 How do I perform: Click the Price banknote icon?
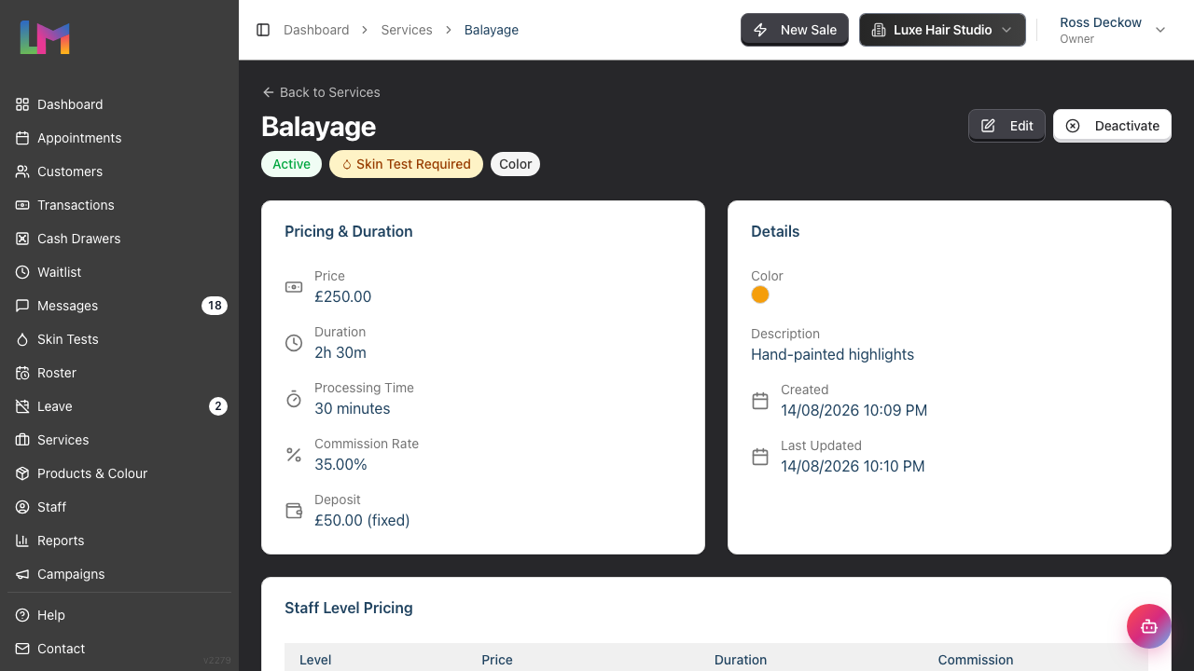tap(294, 287)
